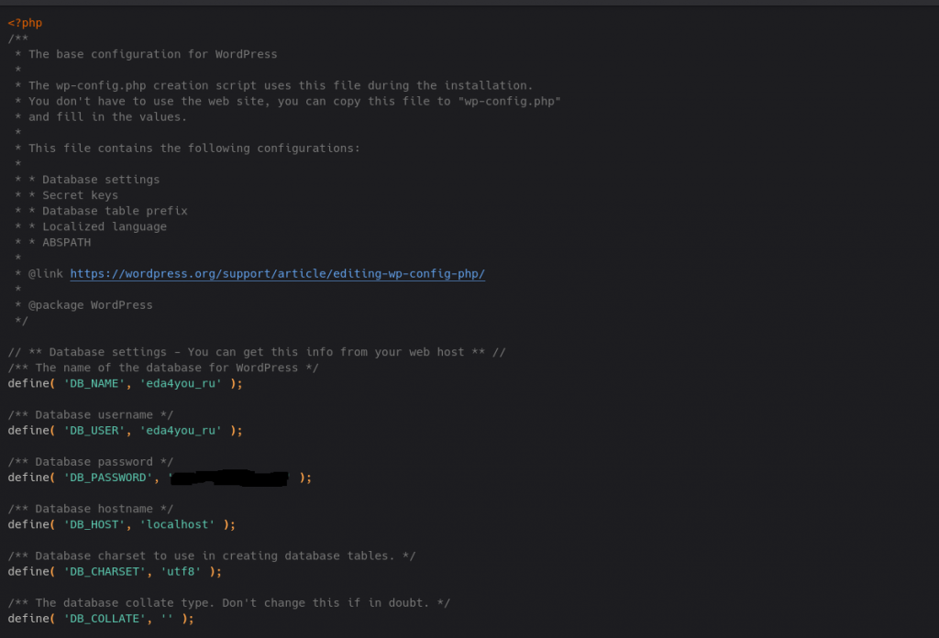Click the 'DB_CHARSET' constant string
939x638 pixels.
[x=105, y=572]
